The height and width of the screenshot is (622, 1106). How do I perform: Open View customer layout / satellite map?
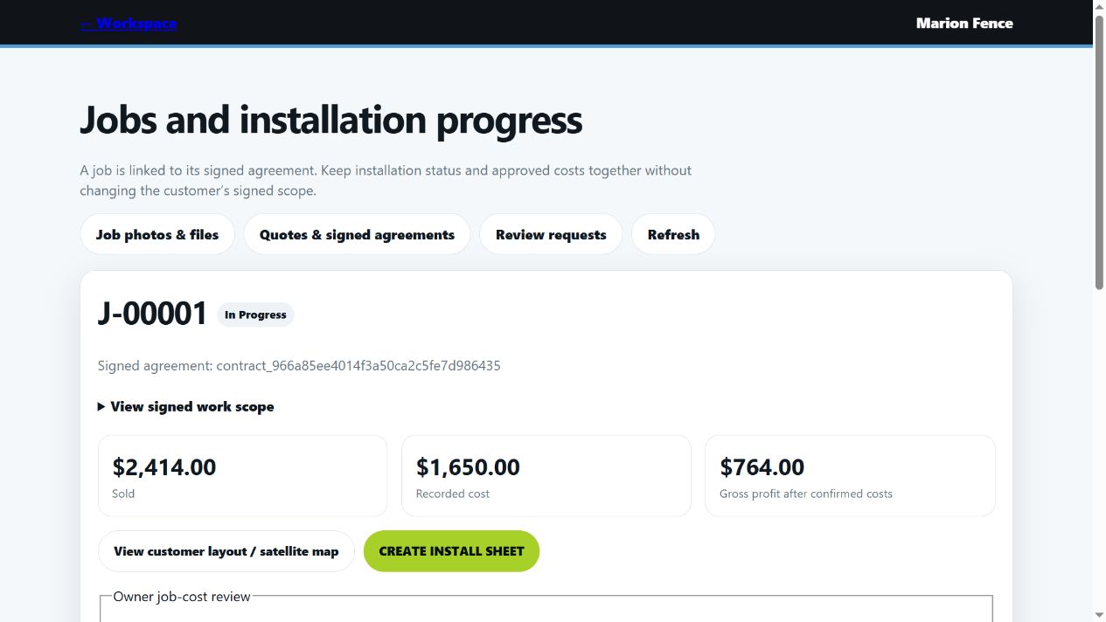(226, 551)
